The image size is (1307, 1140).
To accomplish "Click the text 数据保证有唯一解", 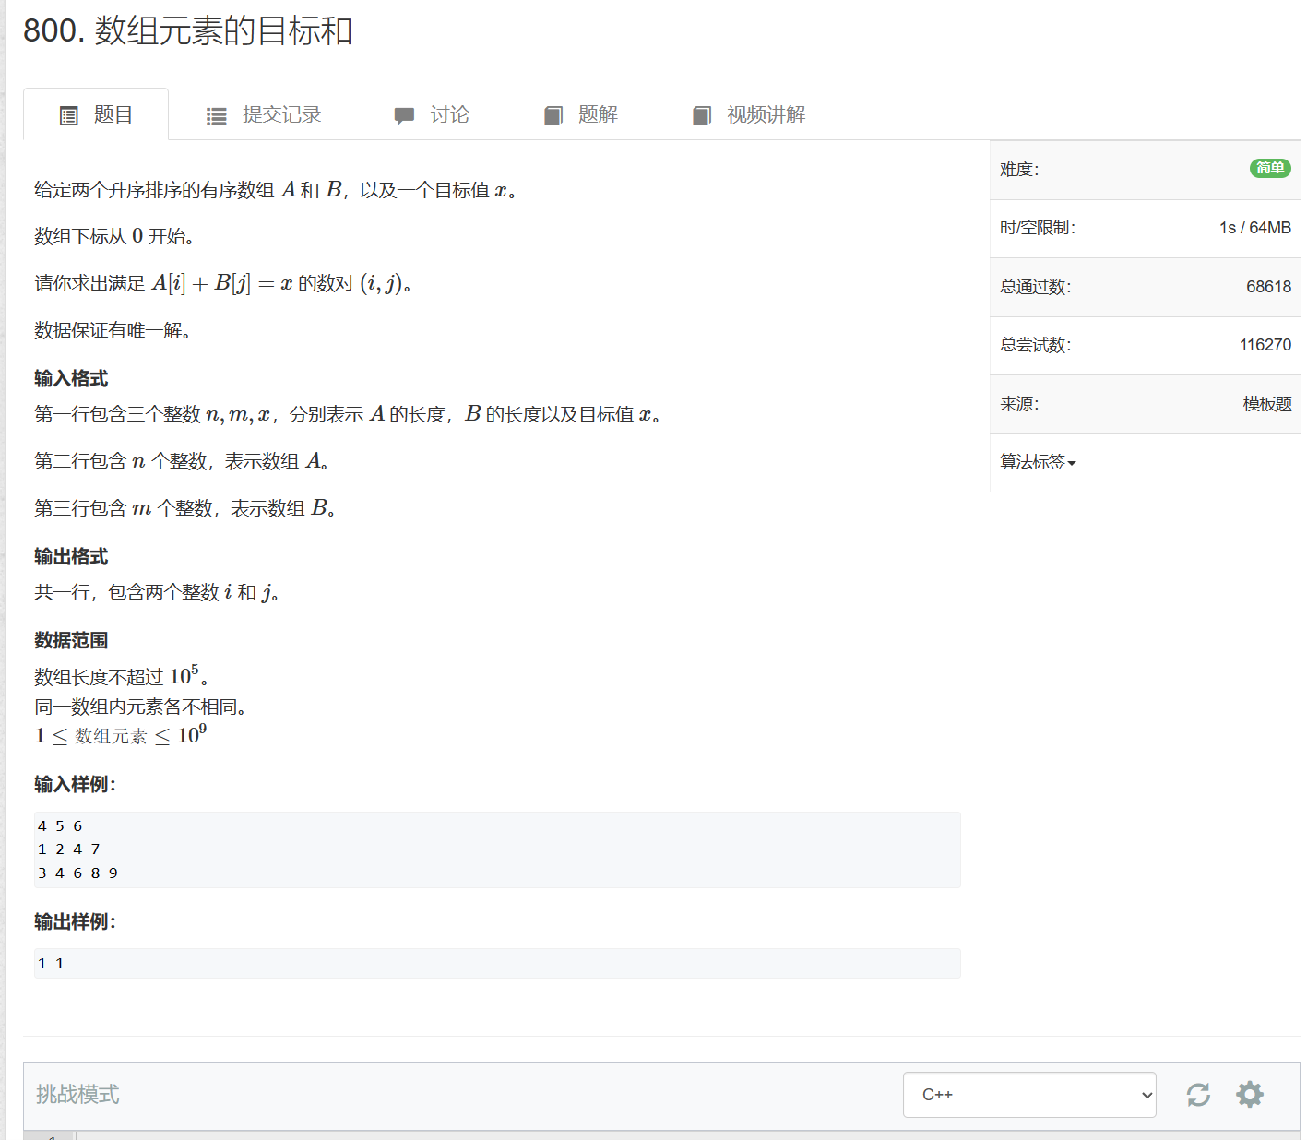I will pyautogui.click(x=113, y=331).
